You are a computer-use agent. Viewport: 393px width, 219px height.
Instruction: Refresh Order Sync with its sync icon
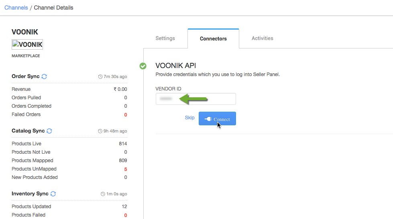[44, 76]
